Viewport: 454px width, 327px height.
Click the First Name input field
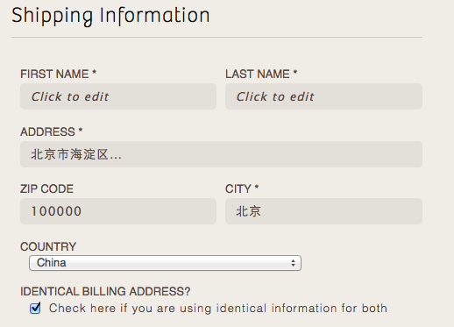118,96
